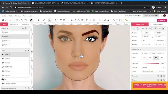Image resolution: width=168 pixels, height=94 pixels.
Task: Select the Text tool
Action: [61, 20]
